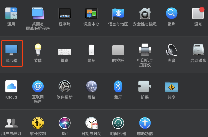208x137 pixels.
Task: Open the Siri preferences icon
Action: point(65,123)
